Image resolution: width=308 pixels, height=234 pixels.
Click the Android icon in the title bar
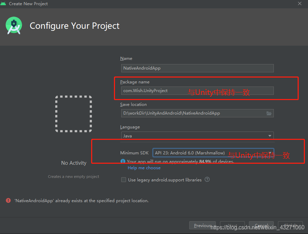pyautogui.click(x=3, y=3)
